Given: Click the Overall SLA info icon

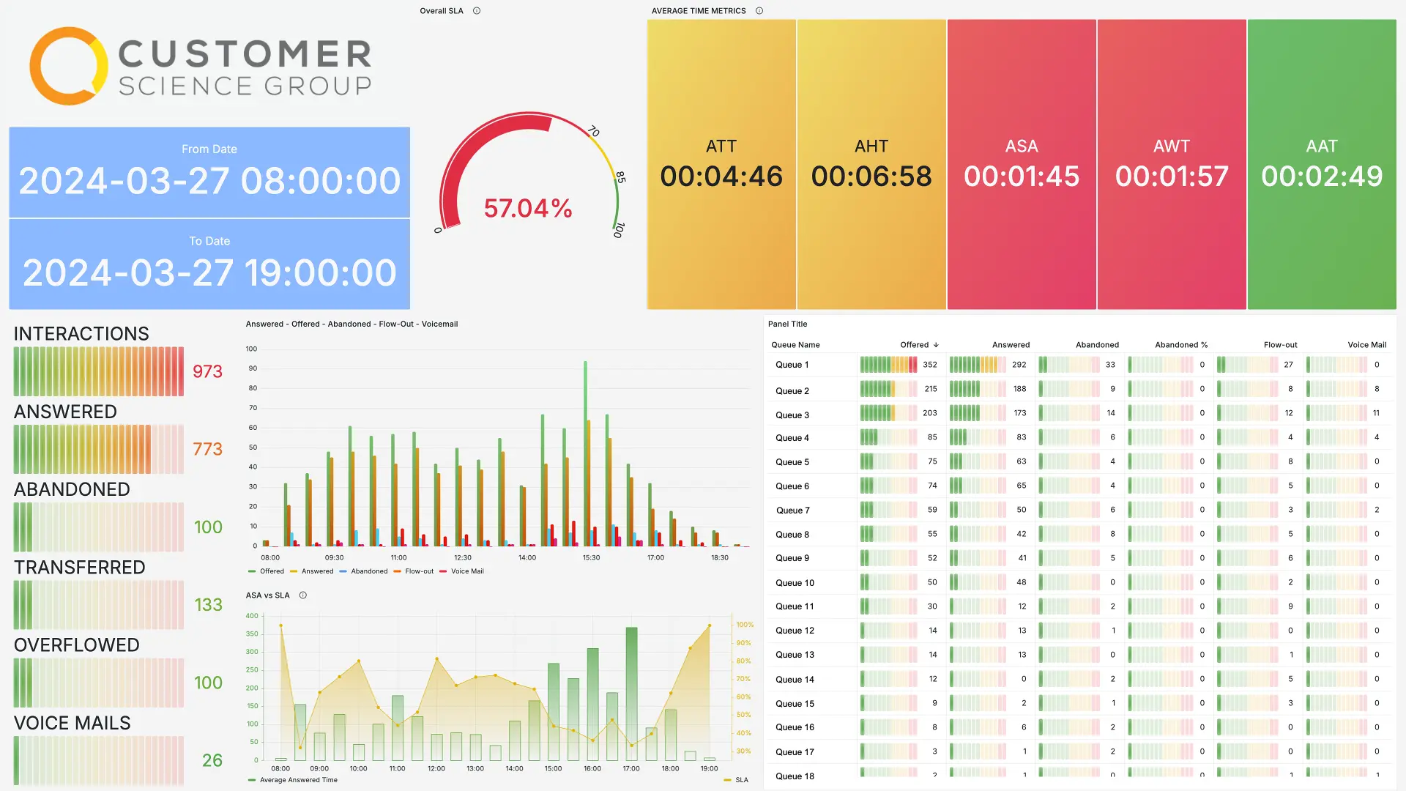Looking at the screenshot, I should point(477,11).
